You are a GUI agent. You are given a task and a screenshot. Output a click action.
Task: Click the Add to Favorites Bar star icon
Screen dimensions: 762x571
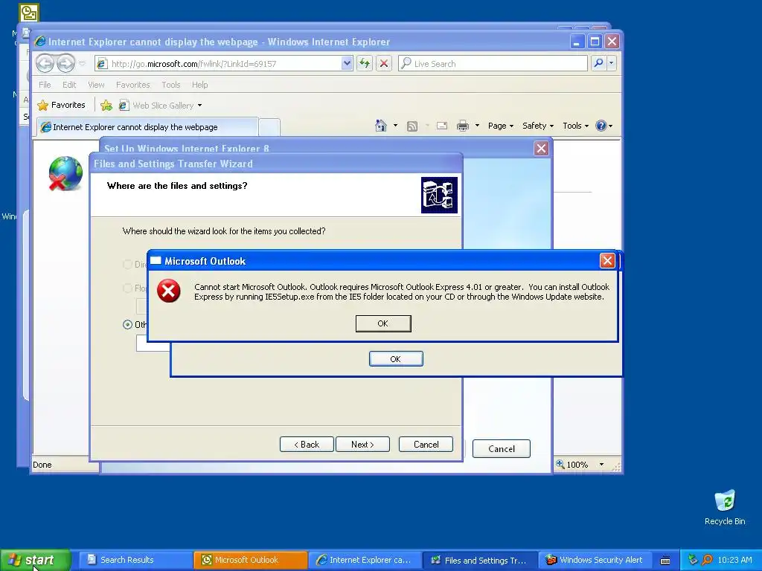tap(106, 105)
